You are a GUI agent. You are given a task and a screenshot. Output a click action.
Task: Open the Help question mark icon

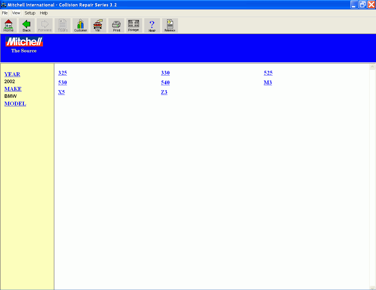click(152, 25)
